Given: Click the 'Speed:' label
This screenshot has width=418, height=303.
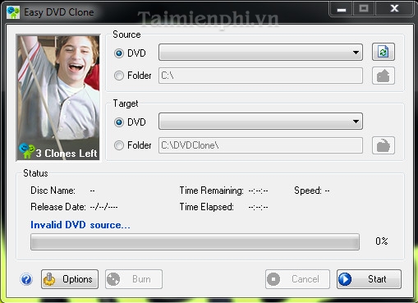Looking at the screenshot, I should [x=308, y=191].
